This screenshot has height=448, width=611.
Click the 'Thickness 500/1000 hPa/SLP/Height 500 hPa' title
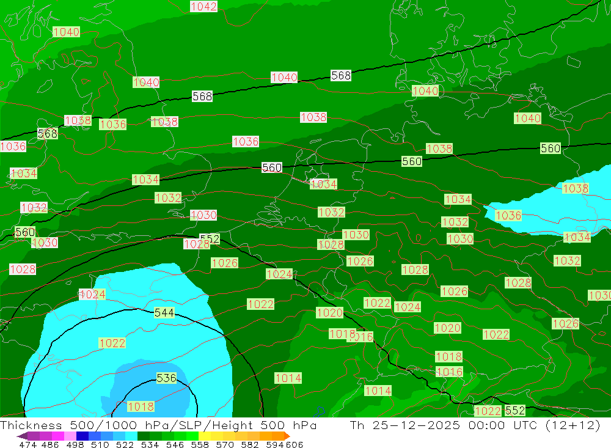pos(158,425)
